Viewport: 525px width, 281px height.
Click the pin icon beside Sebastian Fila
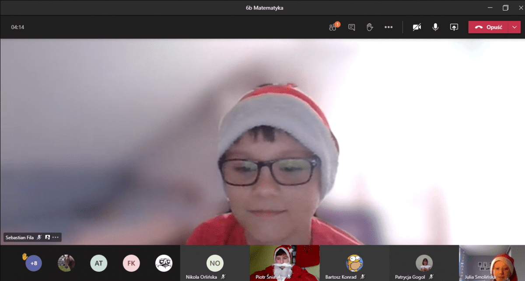click(x=48, y=237)
